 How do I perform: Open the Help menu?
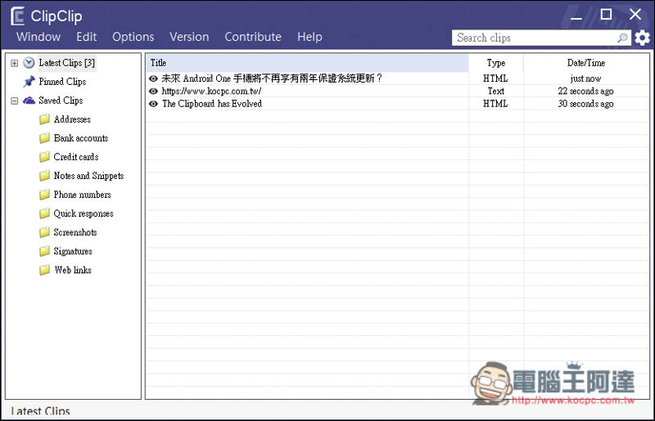pos(309,37)
